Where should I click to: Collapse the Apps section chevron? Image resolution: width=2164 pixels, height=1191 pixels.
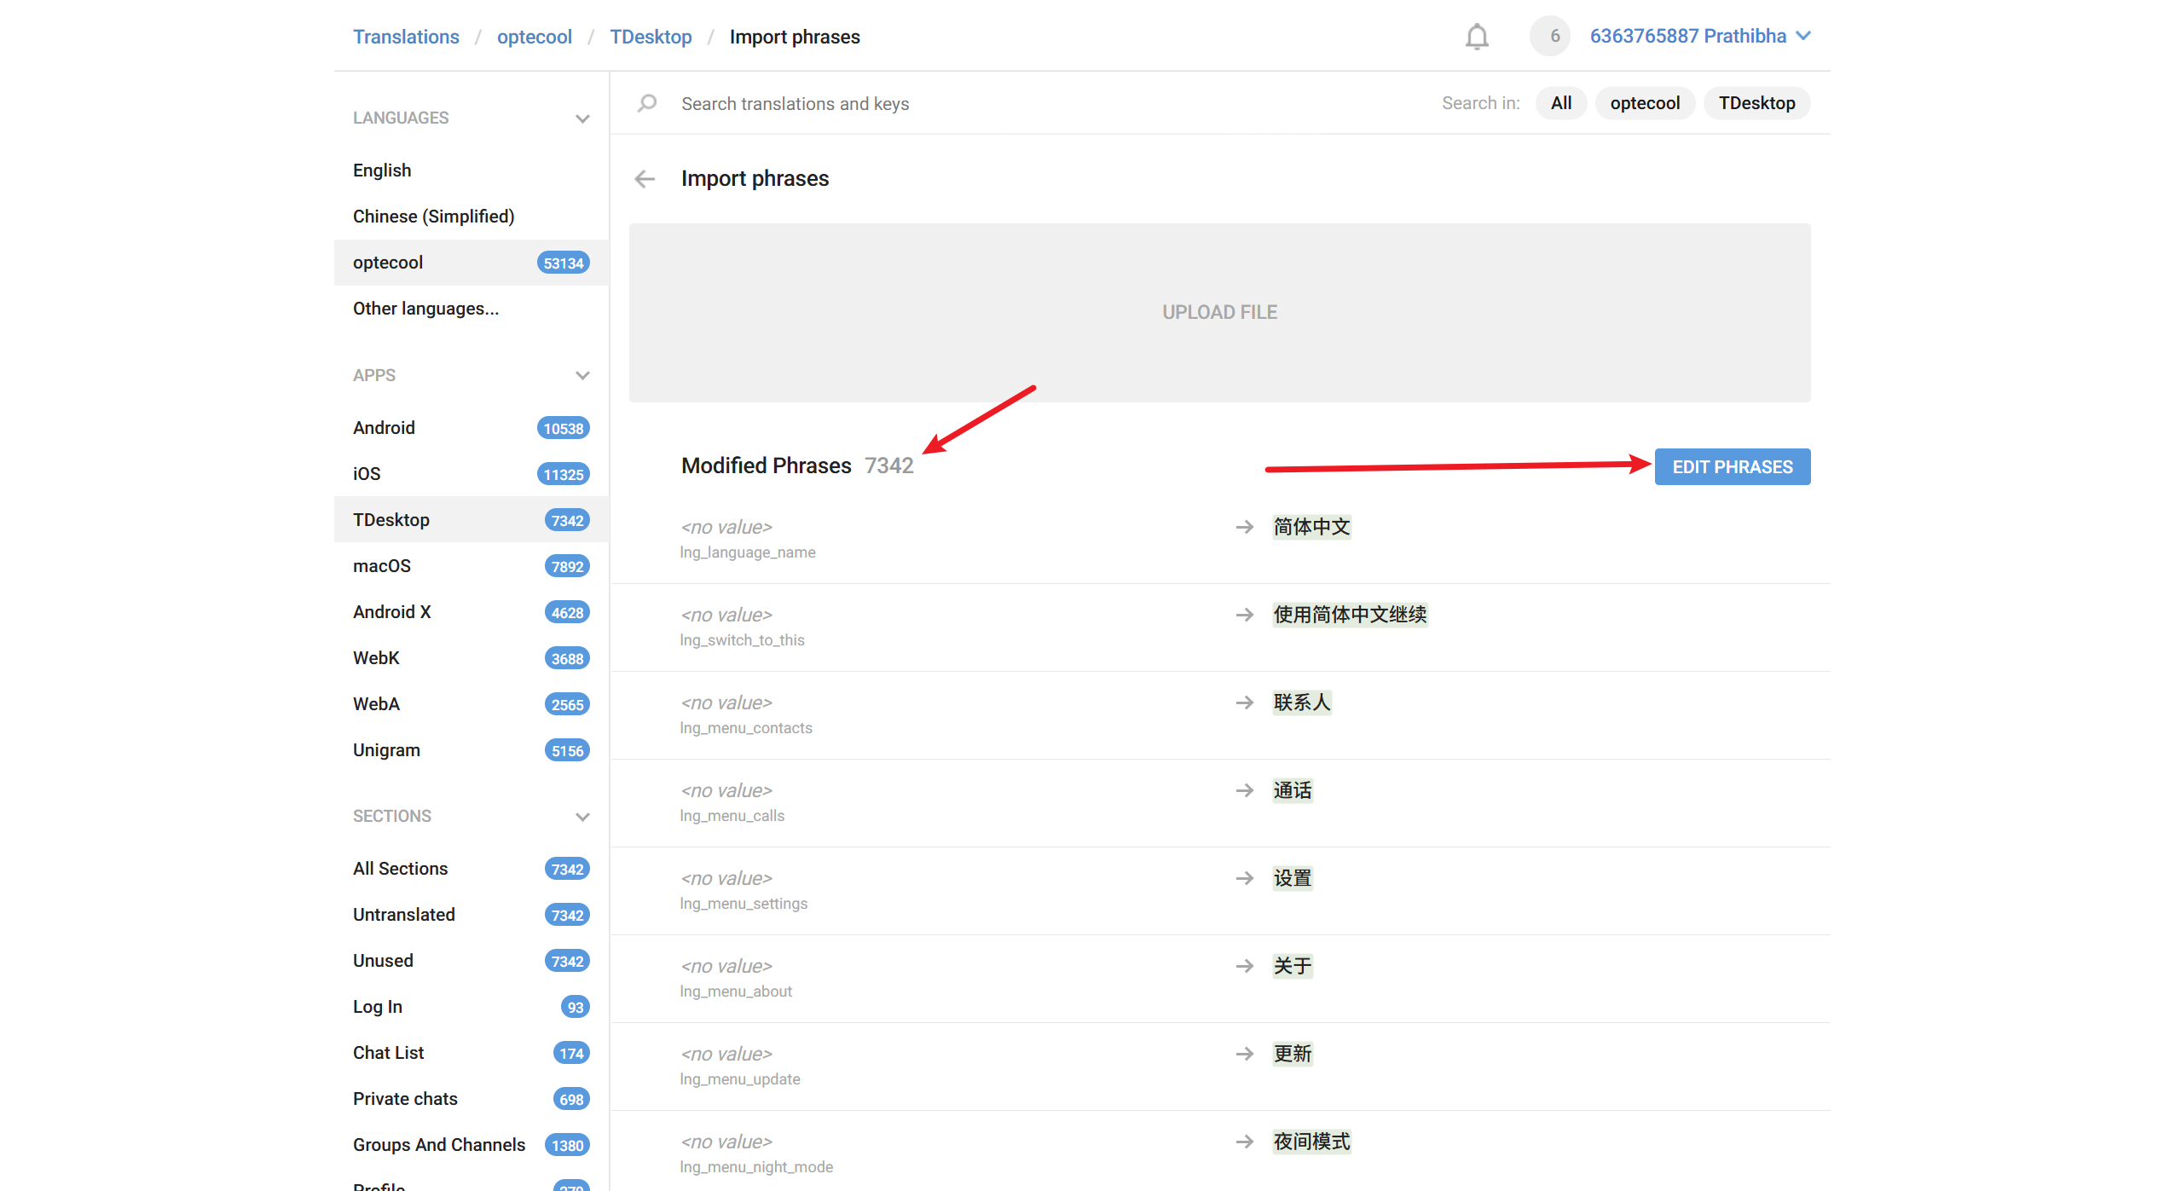point(582,376)
